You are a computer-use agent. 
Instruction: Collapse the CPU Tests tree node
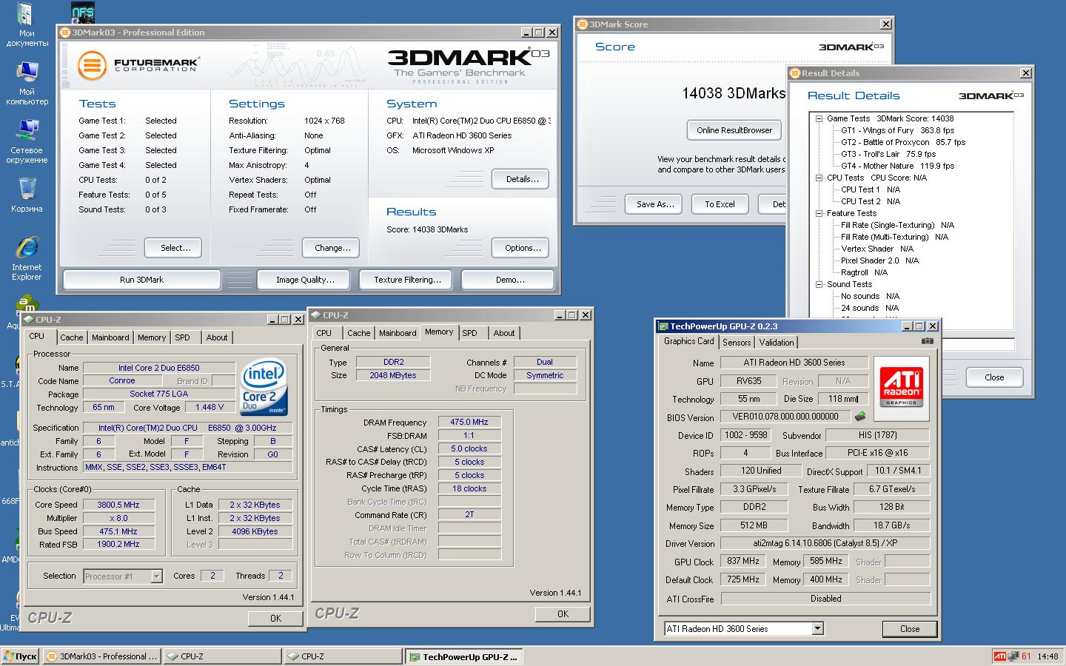(x=819, y=178)
